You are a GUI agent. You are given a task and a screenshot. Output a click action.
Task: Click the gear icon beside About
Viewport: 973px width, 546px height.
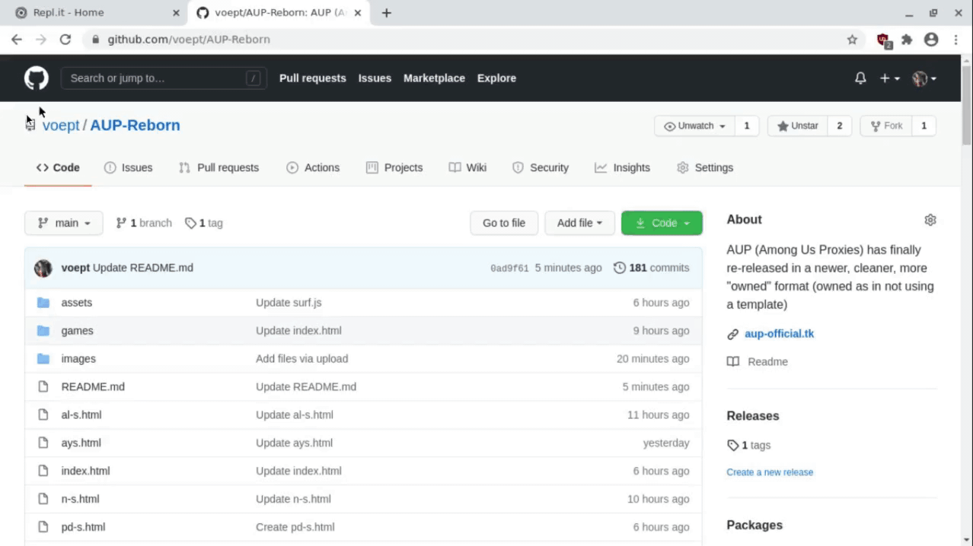click(x=930, y=220)
